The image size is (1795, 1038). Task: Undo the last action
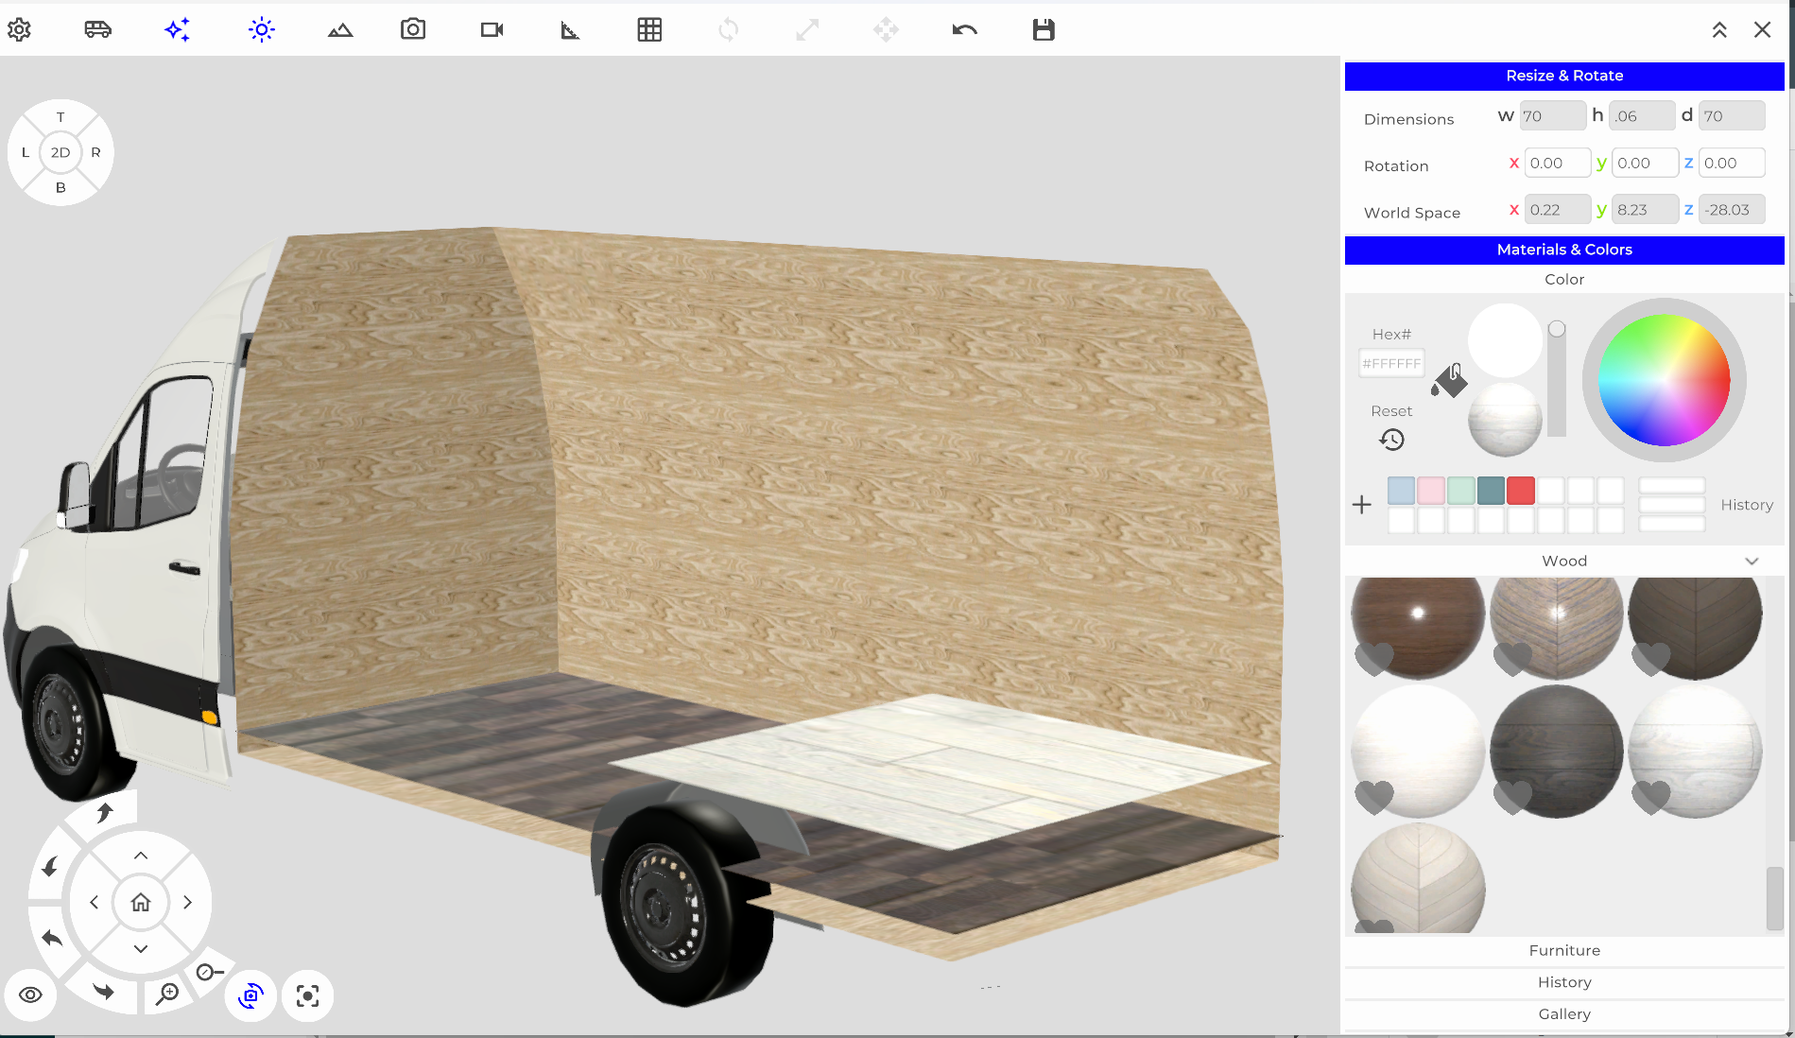964,29
